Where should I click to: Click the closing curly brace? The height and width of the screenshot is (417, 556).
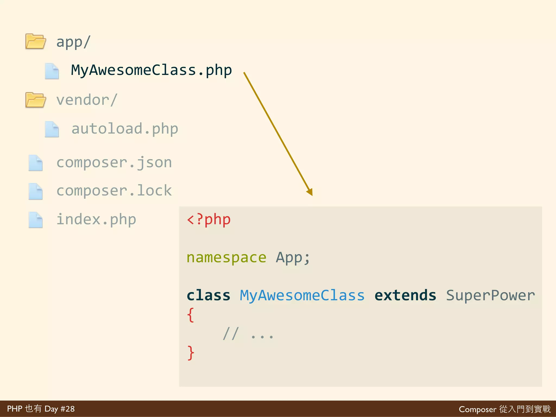pyautogui.click(x=191, y=353)
